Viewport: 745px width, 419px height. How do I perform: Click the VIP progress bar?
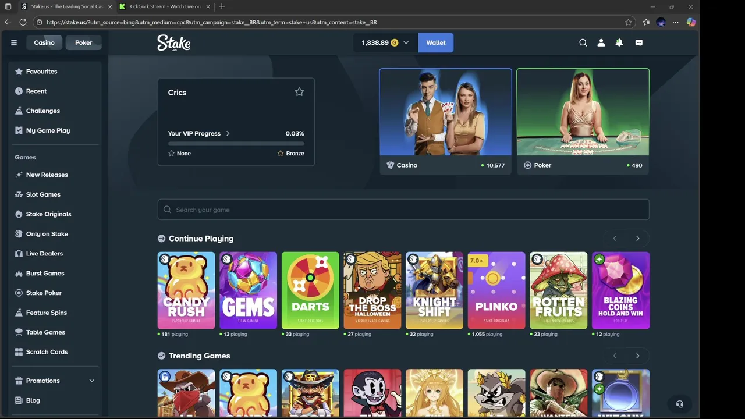click(x=236, y=143)
